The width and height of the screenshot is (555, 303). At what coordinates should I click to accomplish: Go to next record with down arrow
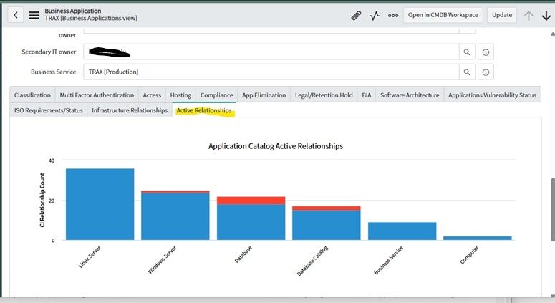tap(546, 15)
